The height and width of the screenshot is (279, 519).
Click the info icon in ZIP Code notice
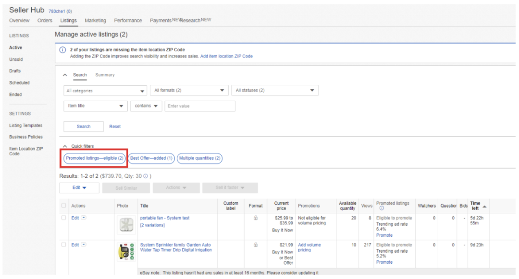coord(62,50)
